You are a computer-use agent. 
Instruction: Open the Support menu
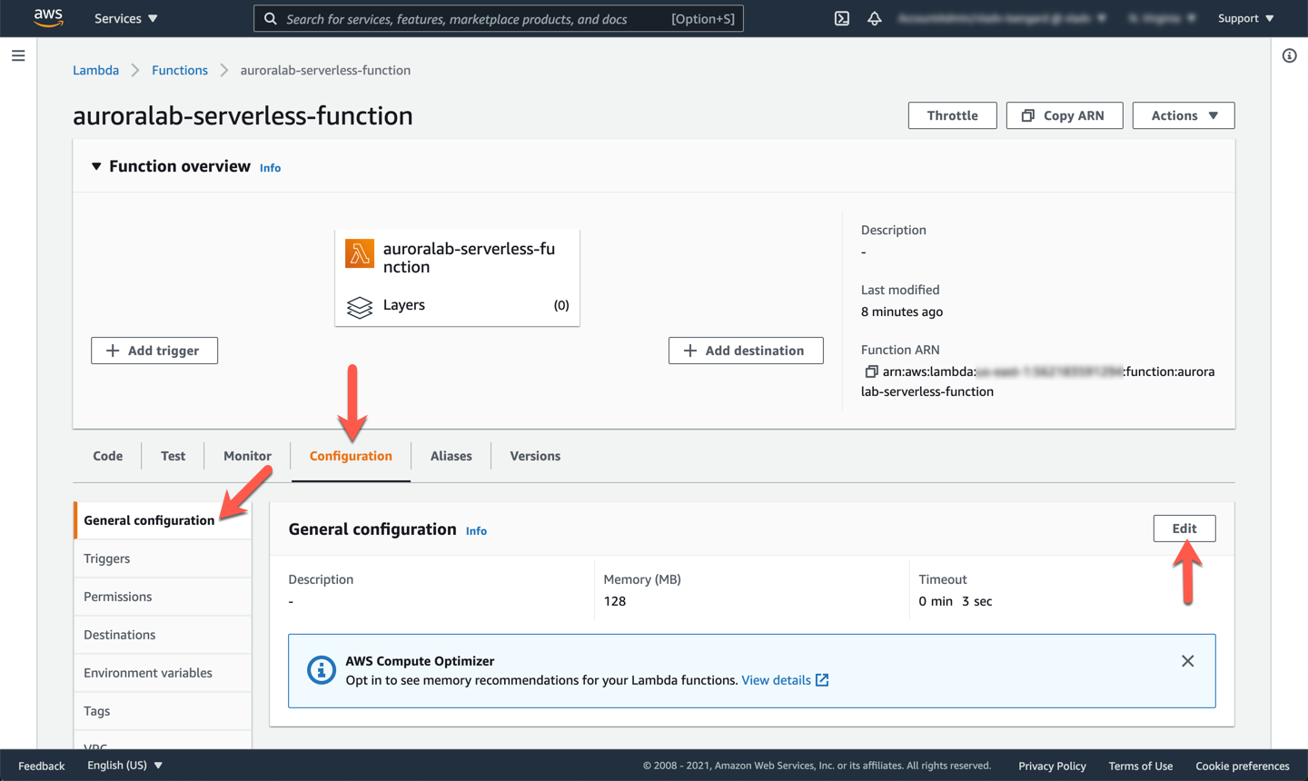1245,18
